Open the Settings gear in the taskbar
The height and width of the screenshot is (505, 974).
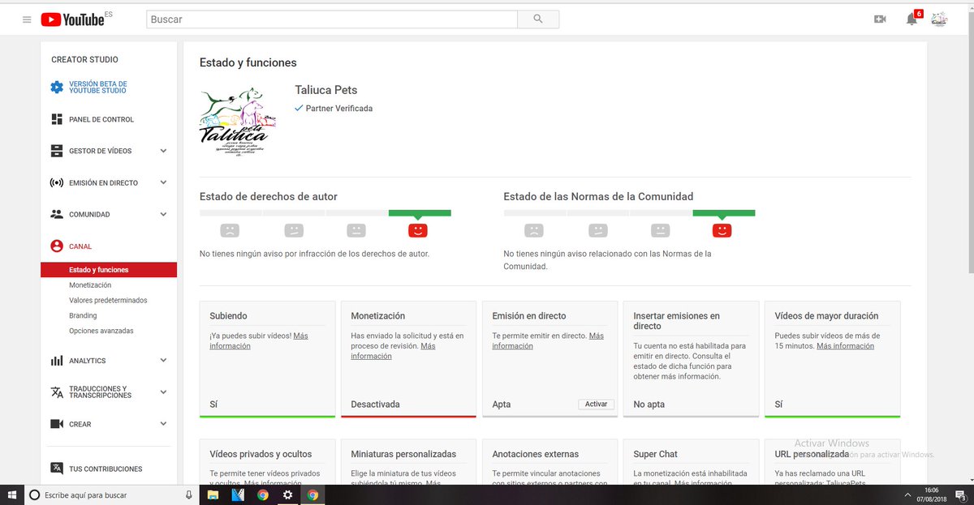(287, 494)
